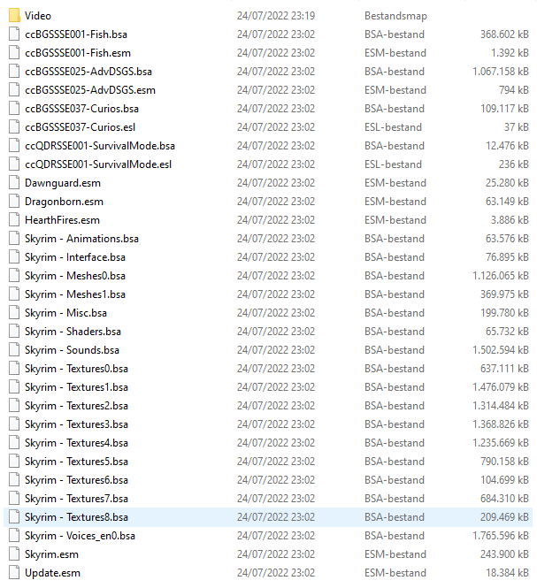
Task: Click file icon of Skyrim - Textures0.bsa
Action: [14, 368]
